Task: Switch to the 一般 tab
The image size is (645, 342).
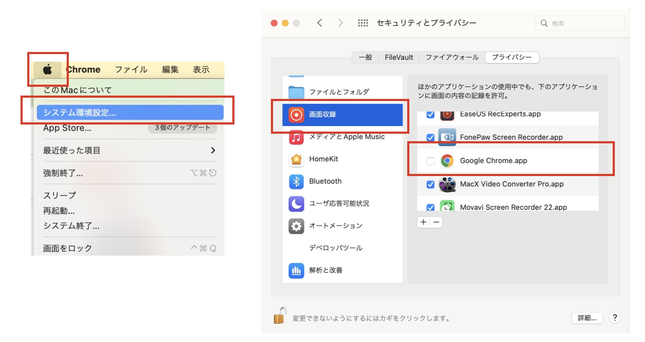Action: click(366, 57)
